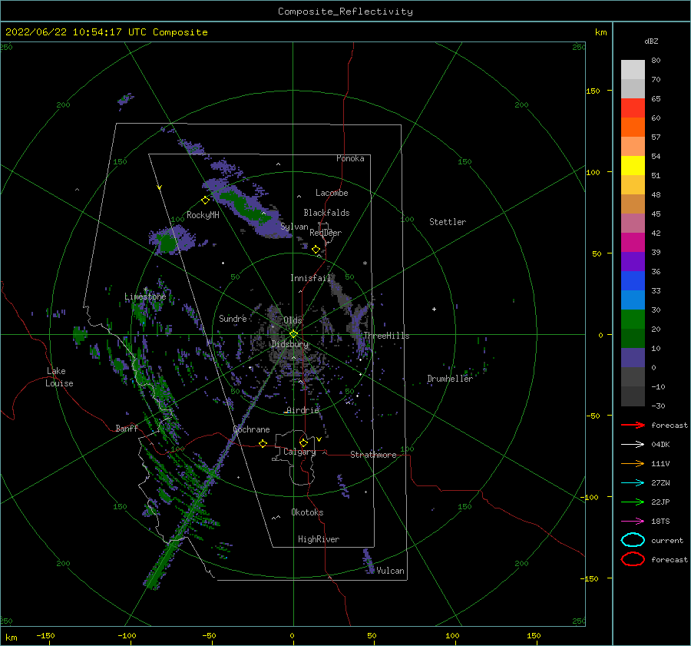Select the light gray 80 dBZ swatch

coord(633,69)
